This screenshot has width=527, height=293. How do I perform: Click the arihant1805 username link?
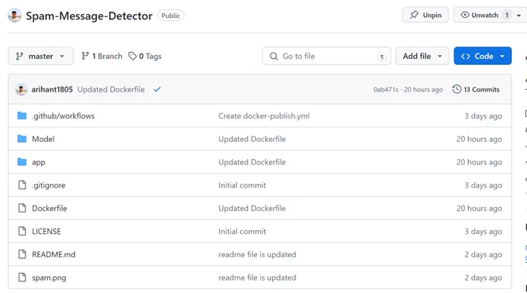[52, 89]
